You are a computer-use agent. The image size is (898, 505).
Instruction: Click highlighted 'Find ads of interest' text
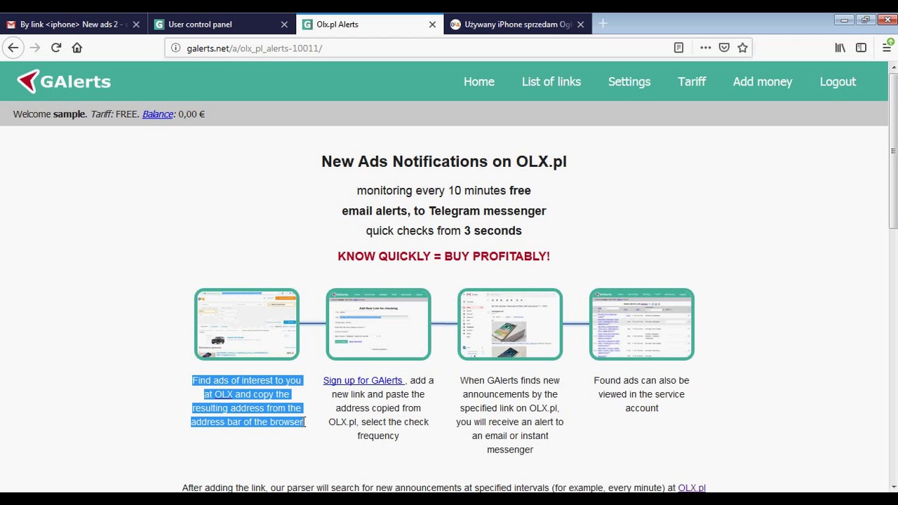(x=247, y=401)
